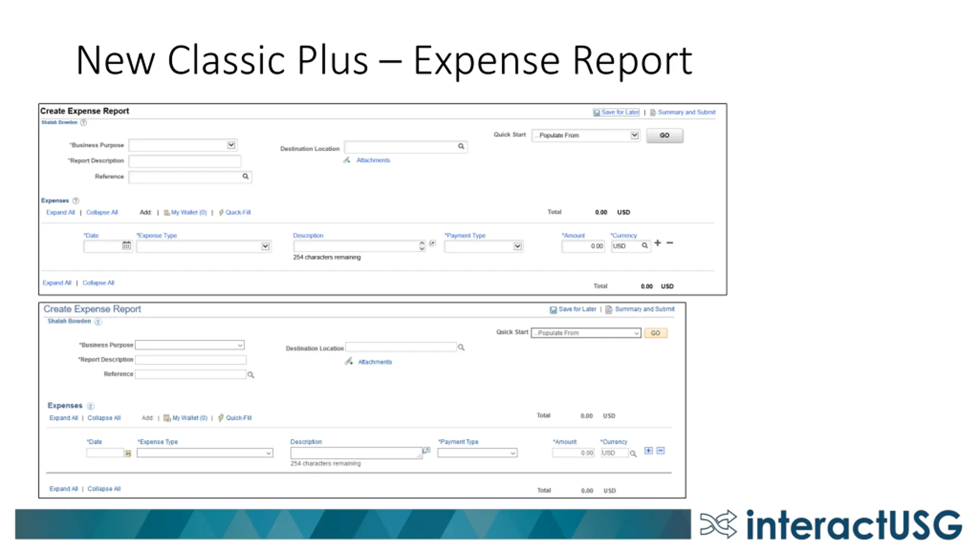
Task: Click plus add-row icon in upper form
Action: pos(658,243)
